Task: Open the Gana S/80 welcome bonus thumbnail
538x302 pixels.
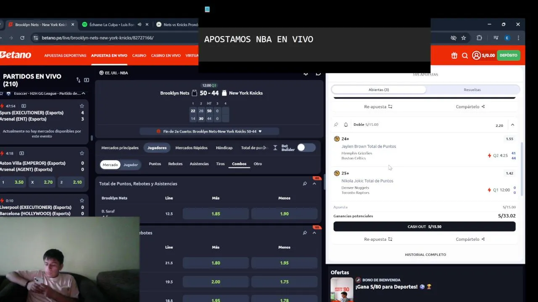Action: tap(342, 290)
